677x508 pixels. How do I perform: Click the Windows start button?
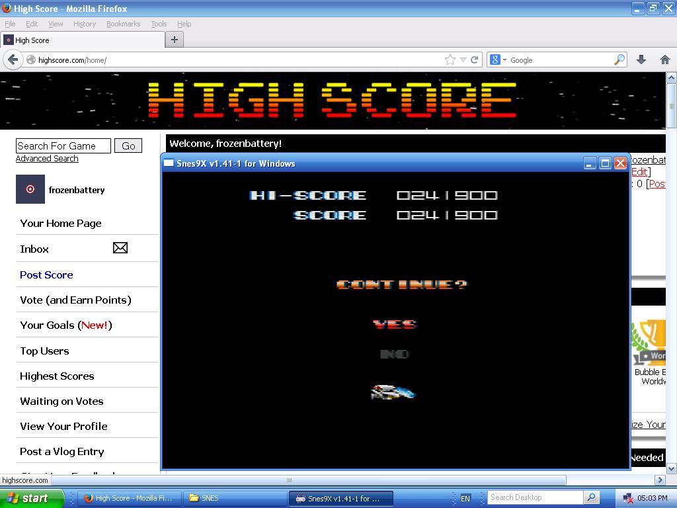[x=32, y=498]
